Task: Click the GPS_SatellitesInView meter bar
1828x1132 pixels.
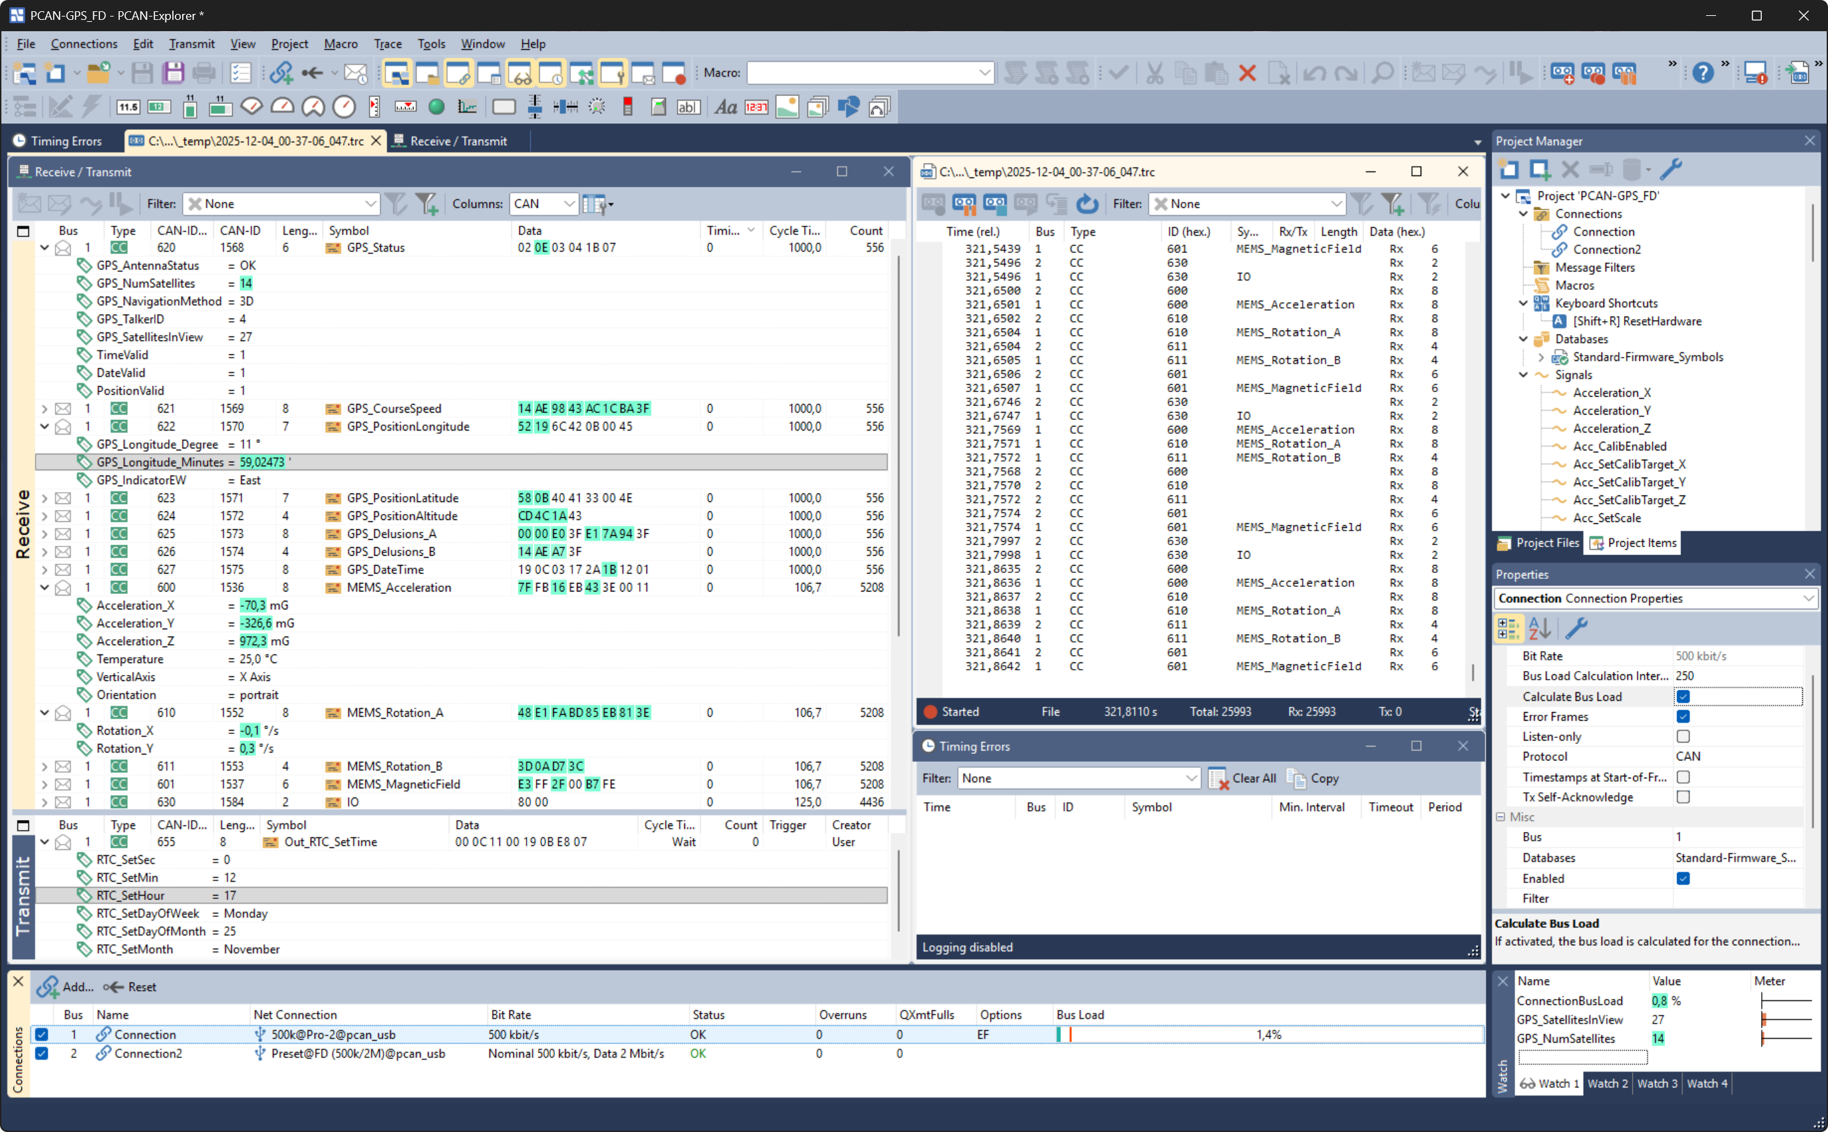Action: tap(1786, 1019)
